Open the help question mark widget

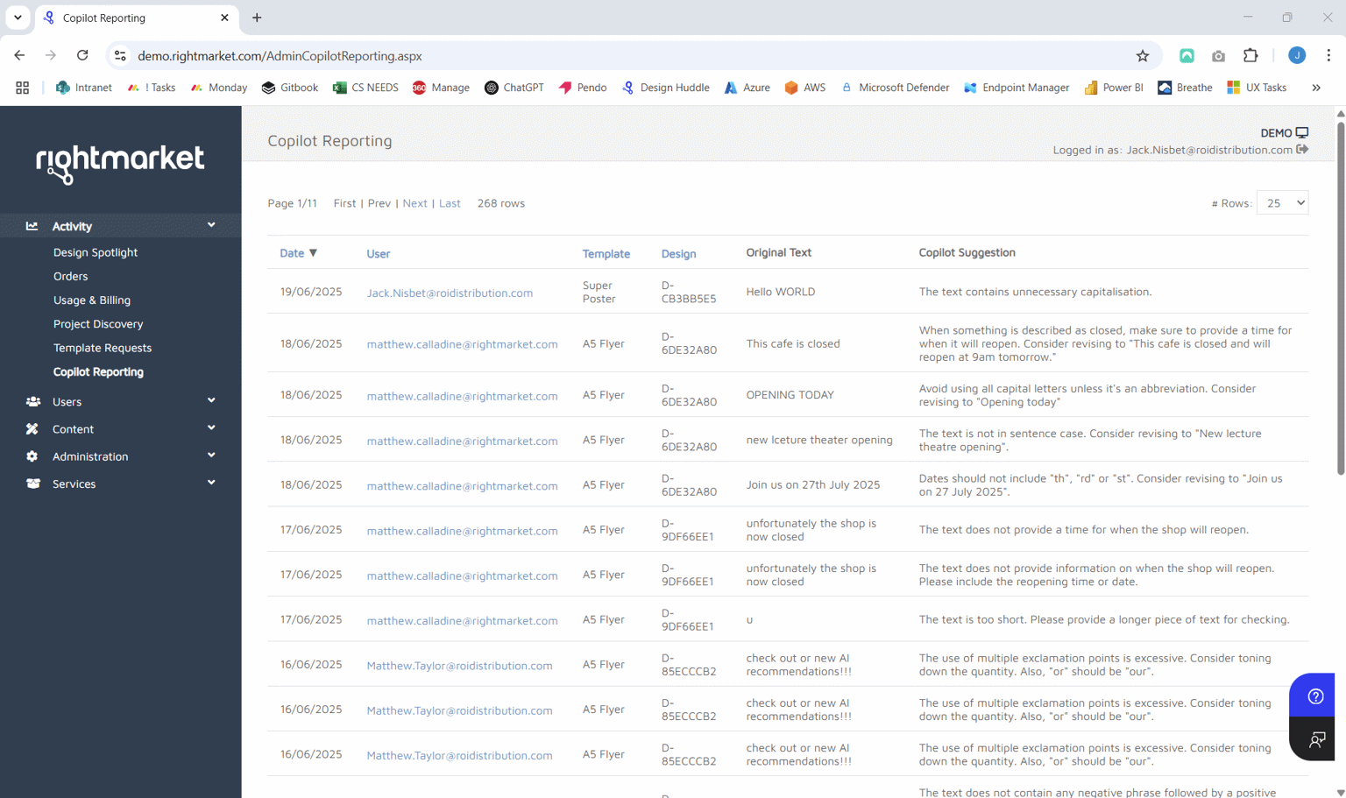pos(1314,696)
